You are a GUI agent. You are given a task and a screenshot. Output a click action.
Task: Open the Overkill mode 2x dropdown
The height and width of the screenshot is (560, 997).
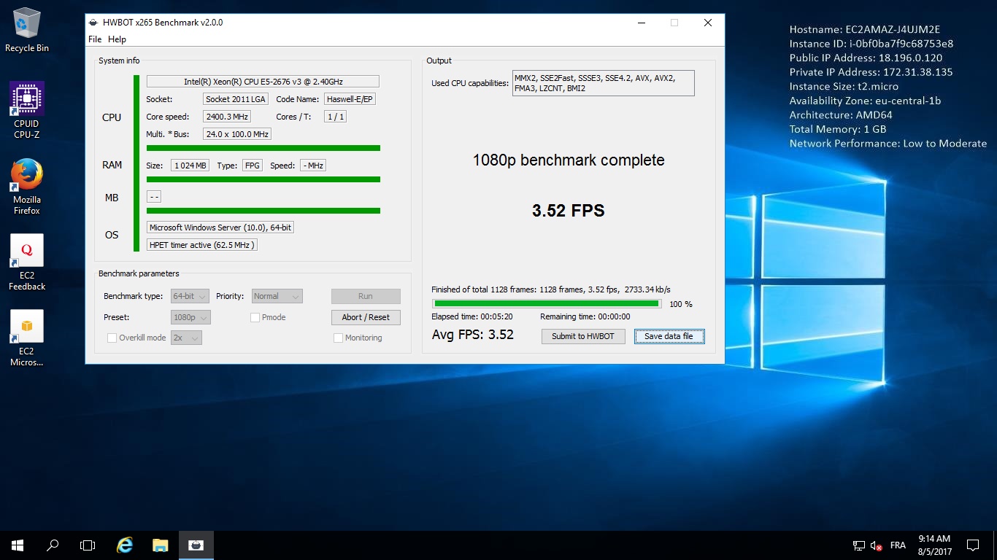pyautogui.click(x=186, y=338)
